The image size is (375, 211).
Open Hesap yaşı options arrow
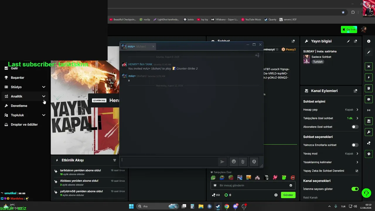point(357,110)
